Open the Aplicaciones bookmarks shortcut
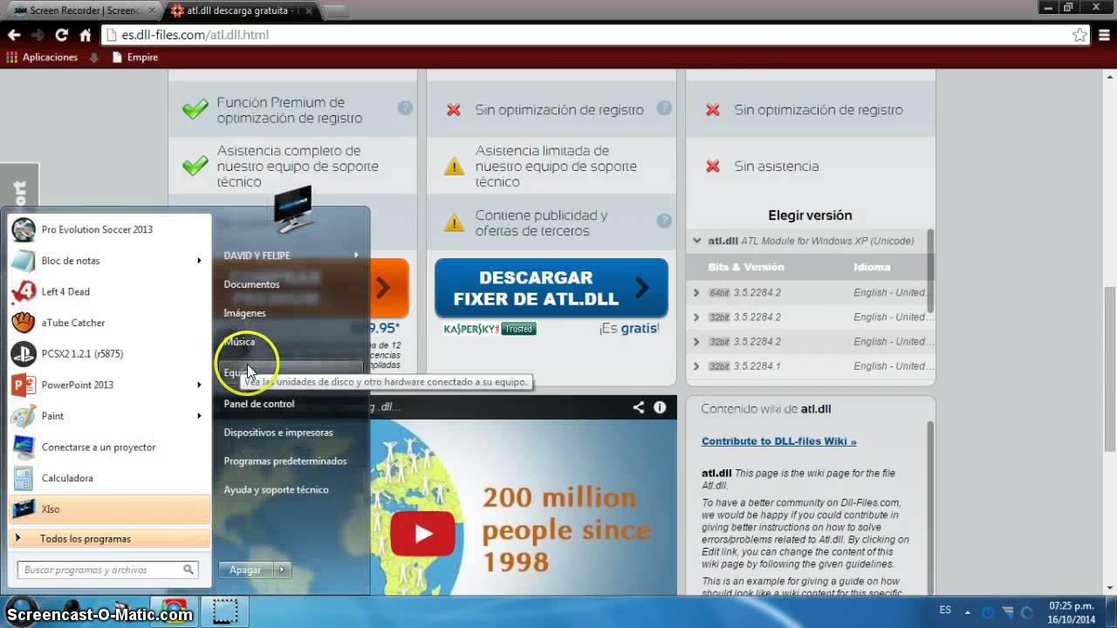The image size is (1117, 628). (x=42, y=58)
